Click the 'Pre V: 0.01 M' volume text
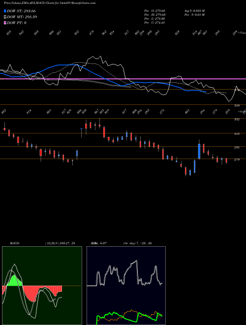The height and width of the screenshot is (325, 246). (x=194, y=15)
